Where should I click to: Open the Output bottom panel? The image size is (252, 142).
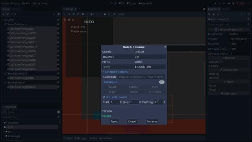(x=68, y=138)
